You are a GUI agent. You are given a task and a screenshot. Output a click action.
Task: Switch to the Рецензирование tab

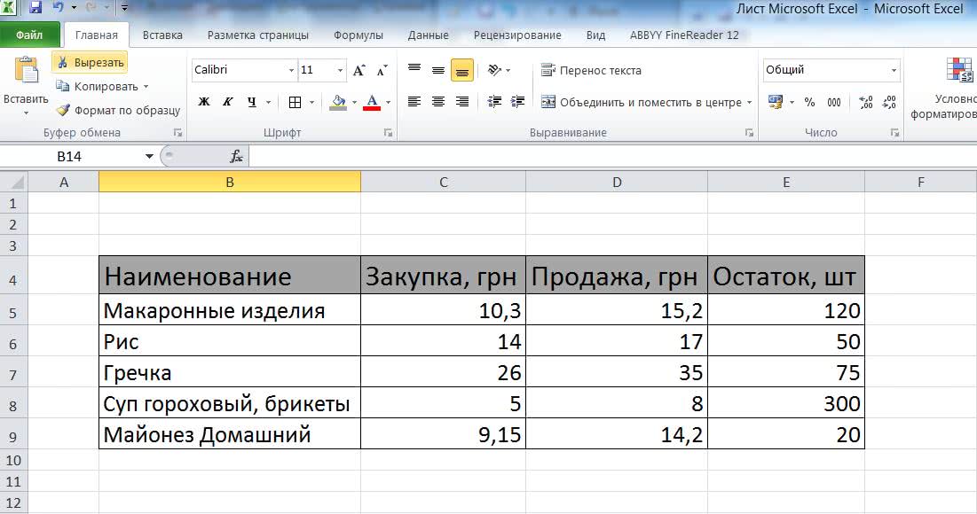[x=517, y=35]
